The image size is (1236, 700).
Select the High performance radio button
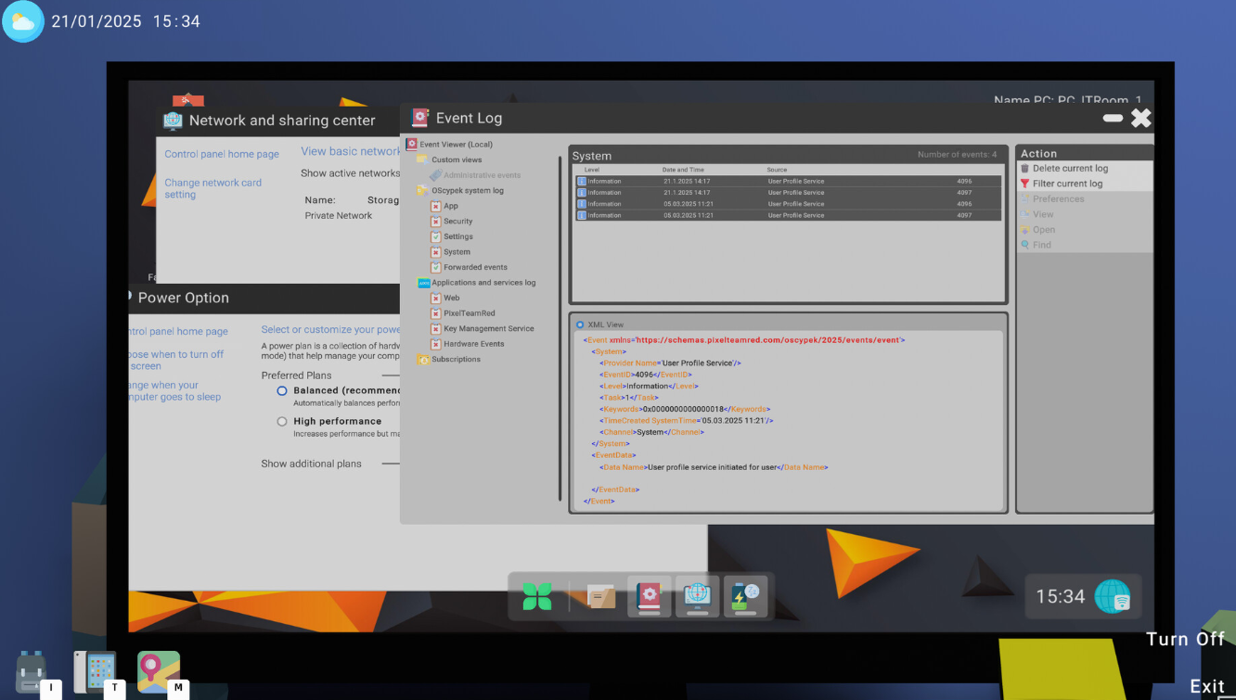(282, 421)
